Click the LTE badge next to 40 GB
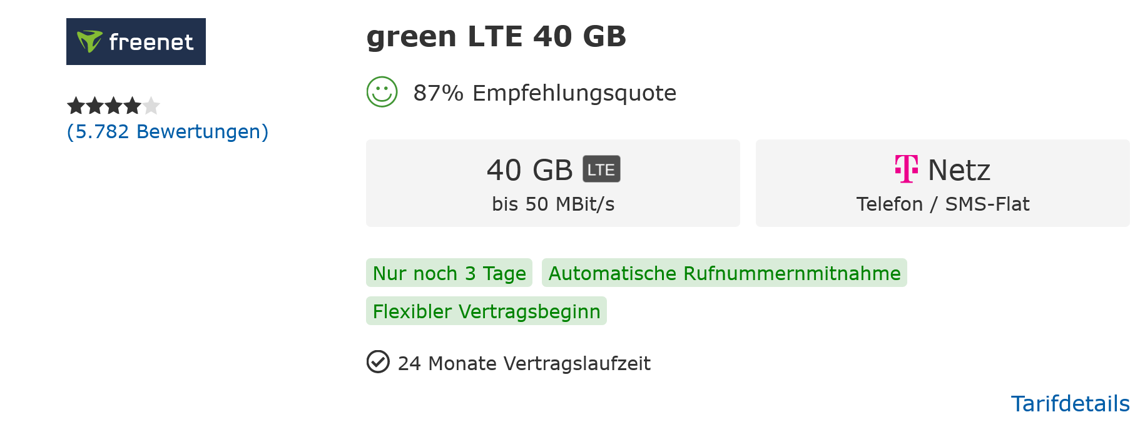This screenshot has height=432, width=1145. coord(601,168)
